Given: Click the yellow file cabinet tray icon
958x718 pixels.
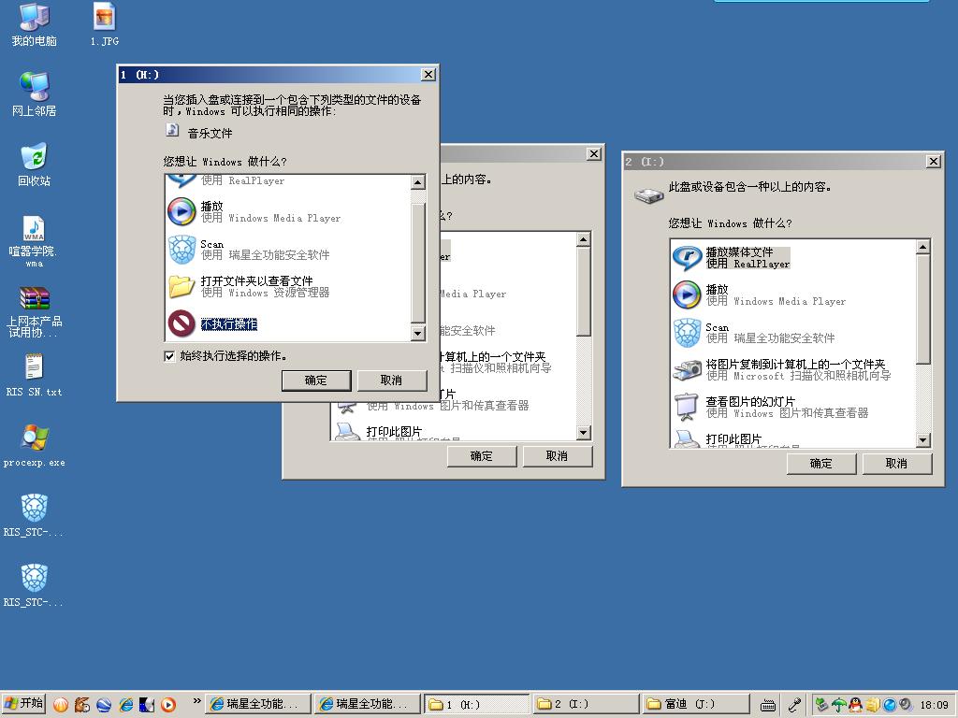Looking at the screenshot, I should [873, 705].
